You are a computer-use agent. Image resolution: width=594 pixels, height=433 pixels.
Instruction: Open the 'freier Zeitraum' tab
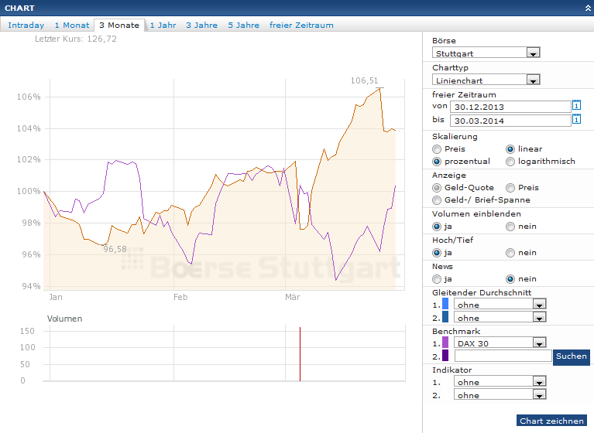[301, 25]
